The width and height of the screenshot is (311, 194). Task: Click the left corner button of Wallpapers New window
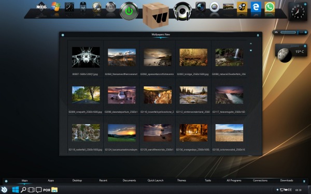pyautogui.click(x=63, y=35)
